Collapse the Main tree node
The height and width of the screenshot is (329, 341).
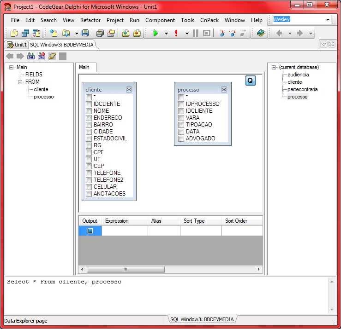point(12,67)
